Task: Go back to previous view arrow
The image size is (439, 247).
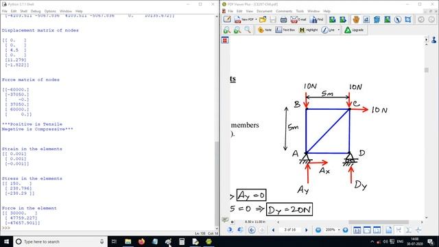Action: click(252, 230)
